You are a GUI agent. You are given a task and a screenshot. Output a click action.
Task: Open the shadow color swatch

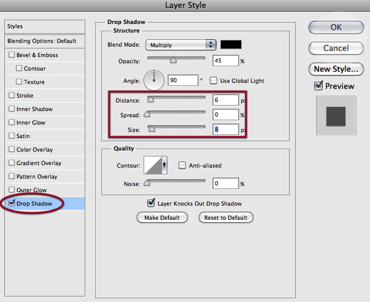pyautogui.click(x=231, y=45)
